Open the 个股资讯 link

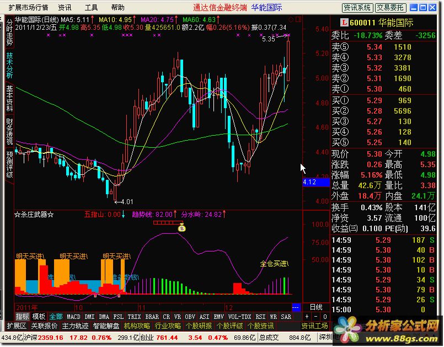click(260, 326)
